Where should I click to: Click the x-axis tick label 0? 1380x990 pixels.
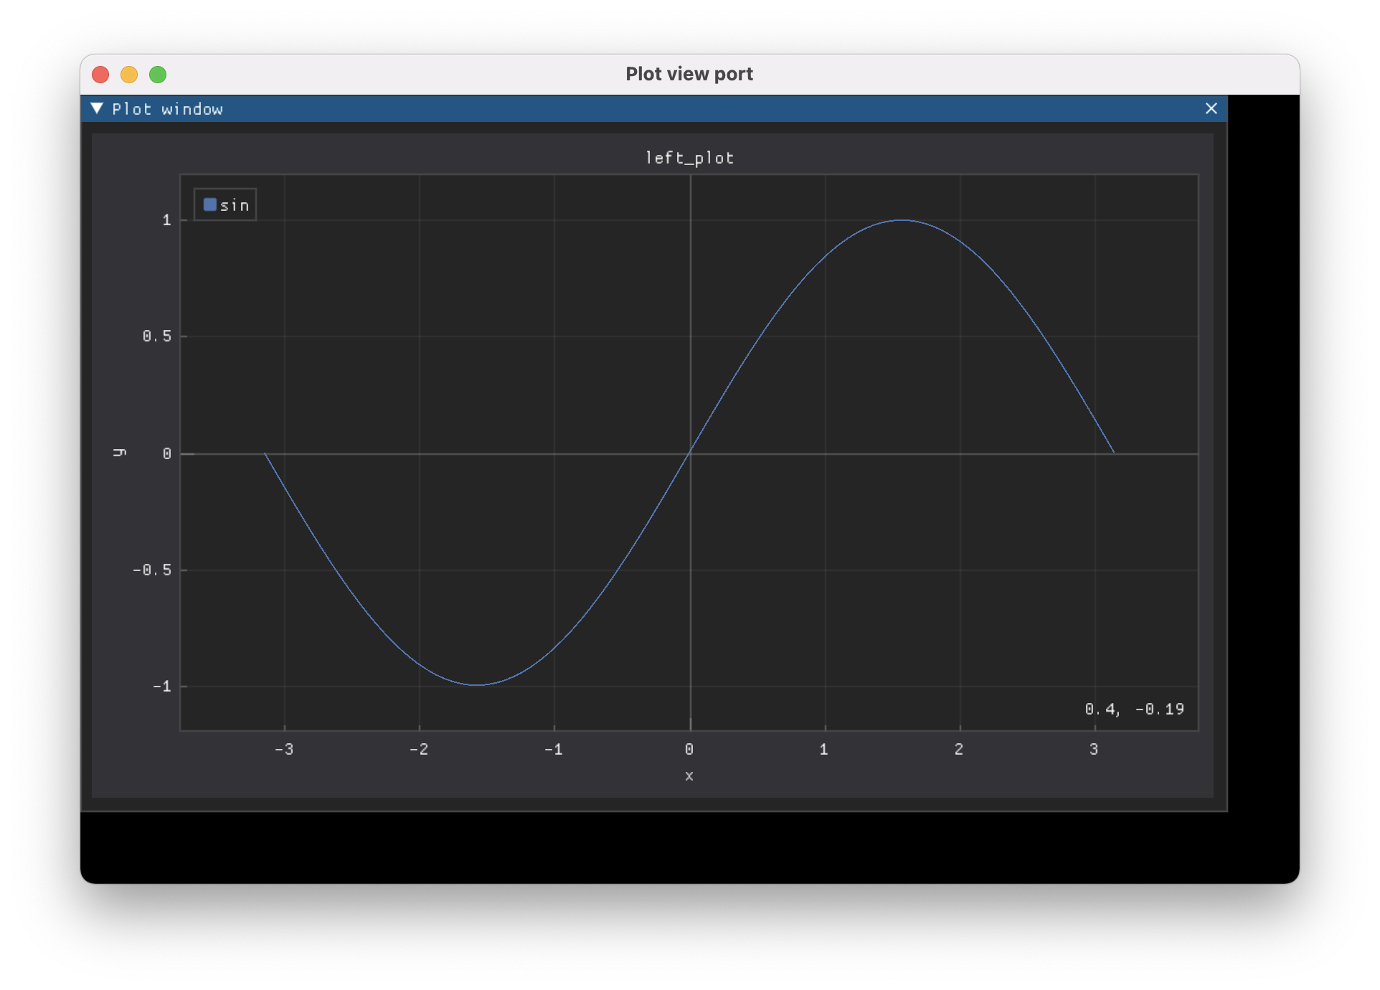point(689,749)
